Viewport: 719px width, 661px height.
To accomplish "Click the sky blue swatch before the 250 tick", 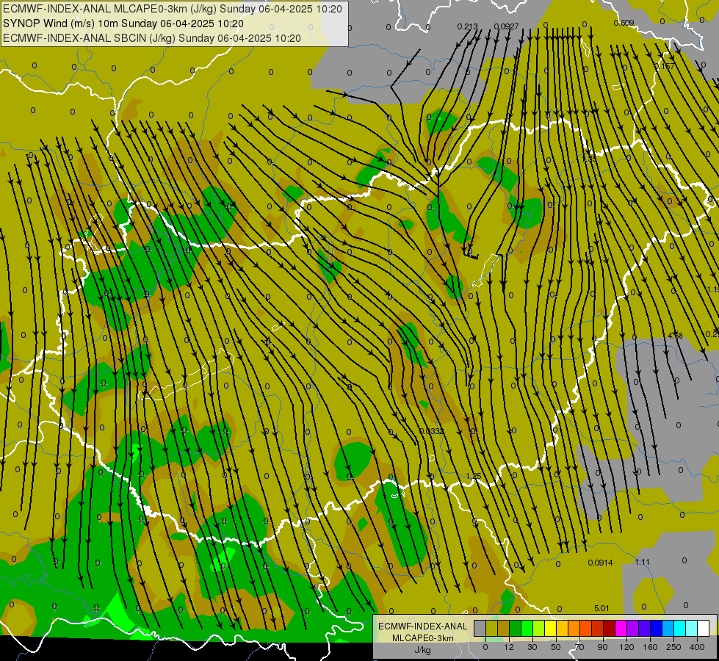I will [x=668, y=628].
